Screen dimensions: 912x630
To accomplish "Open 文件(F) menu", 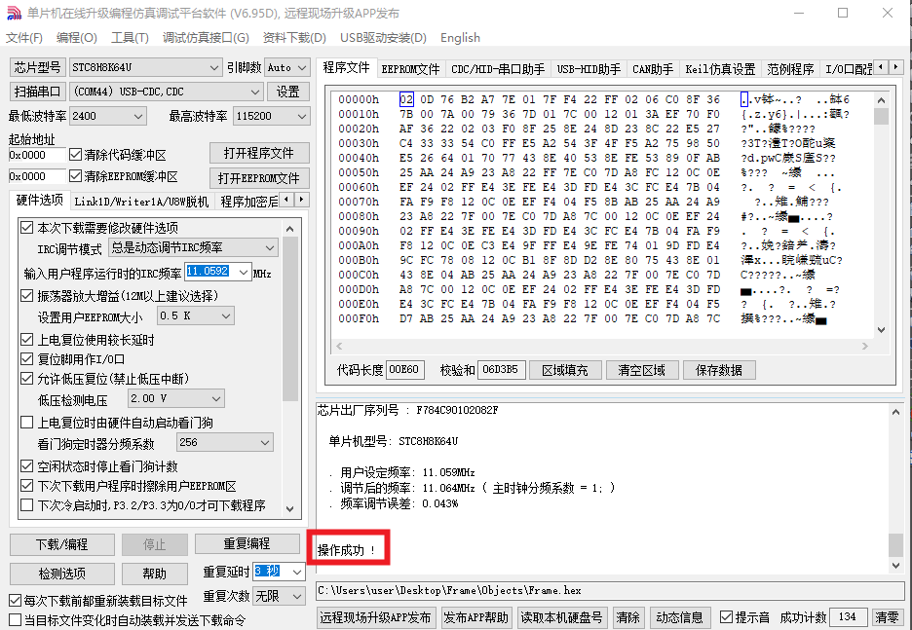I will click(23, 38).
